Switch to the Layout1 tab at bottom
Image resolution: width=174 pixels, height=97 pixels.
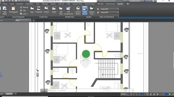point(9,93)
